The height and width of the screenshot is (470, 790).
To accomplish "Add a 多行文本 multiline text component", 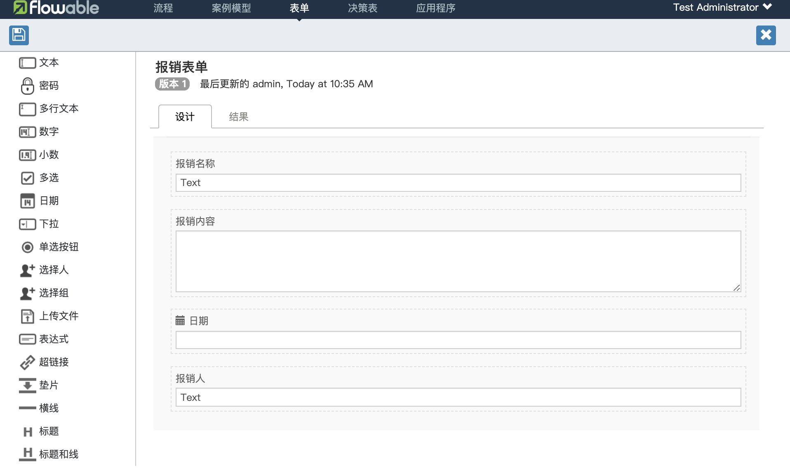I will [x=59, y=109].
